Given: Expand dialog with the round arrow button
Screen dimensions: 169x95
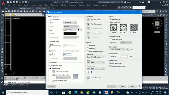Looking at the screenshot, I should [139, 86].
